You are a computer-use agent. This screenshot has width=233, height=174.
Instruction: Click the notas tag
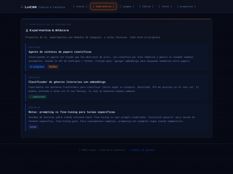tap(33, 127)
